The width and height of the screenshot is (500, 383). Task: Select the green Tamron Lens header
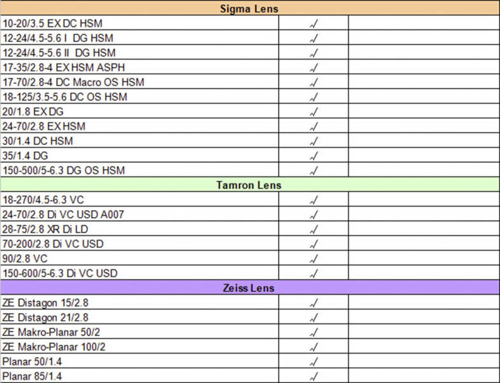249,185
